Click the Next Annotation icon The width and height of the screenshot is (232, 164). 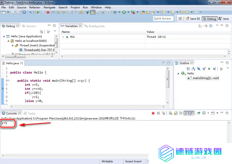pyautogui.click(x=163, y=12)
